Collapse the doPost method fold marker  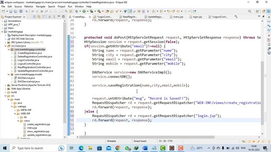(x=75, y=38)
